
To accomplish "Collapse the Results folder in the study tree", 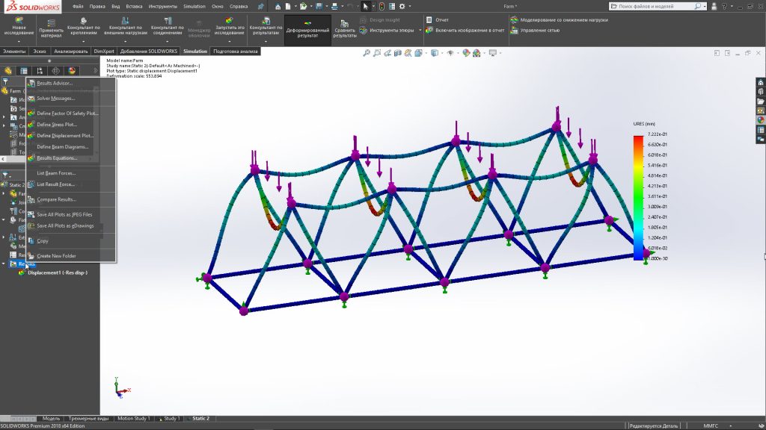I will 4,264.
